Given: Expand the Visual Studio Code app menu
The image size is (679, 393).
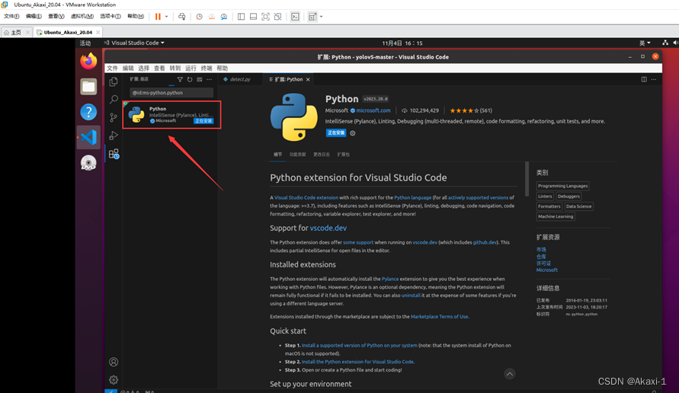Looking at the screenshot, I should point(137,43).
